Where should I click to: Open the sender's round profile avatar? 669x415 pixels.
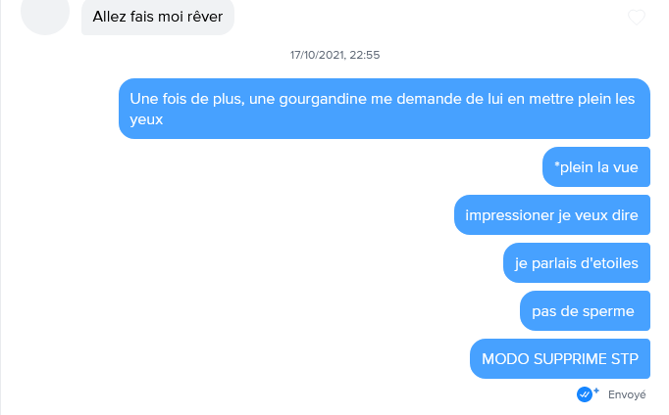click(45, 12)
